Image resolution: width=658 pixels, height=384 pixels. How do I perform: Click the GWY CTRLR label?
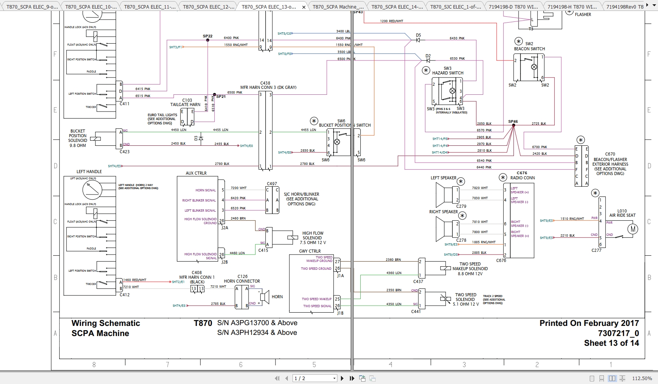(x=310, y=251)
